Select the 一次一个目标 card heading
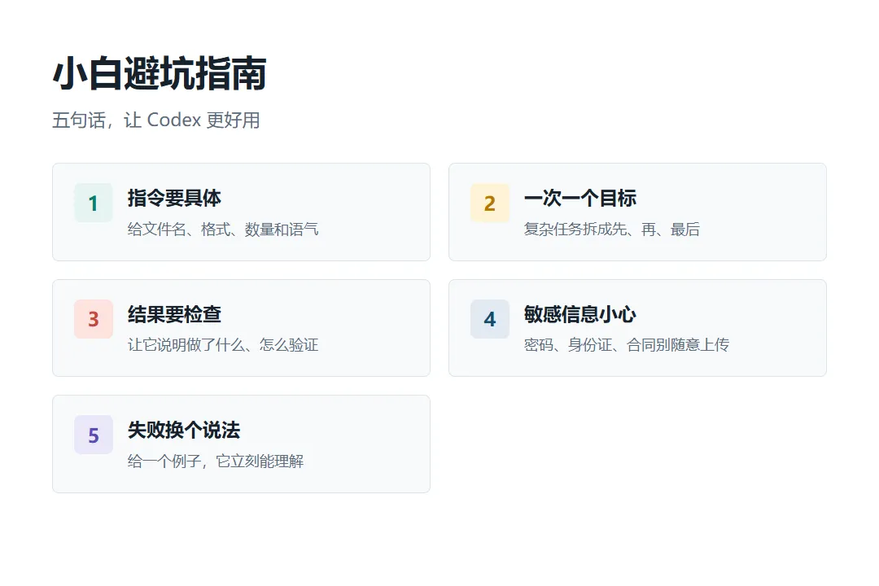The width and height of the screenshot is (879, 586). [x=580, y=198]
